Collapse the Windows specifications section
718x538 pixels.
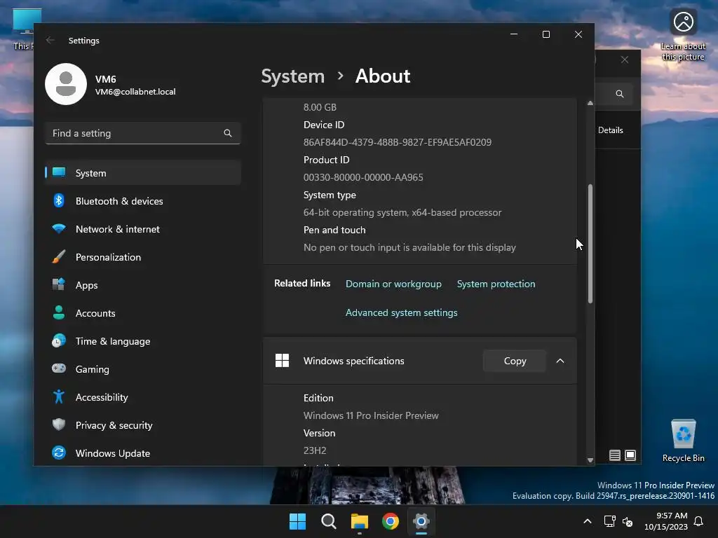[560, 361]
